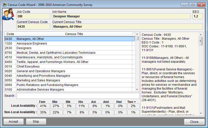Screen dimensions: 208x128
Task: Click Non-Local Availability Asi value 5%
Action: (95, 112)
